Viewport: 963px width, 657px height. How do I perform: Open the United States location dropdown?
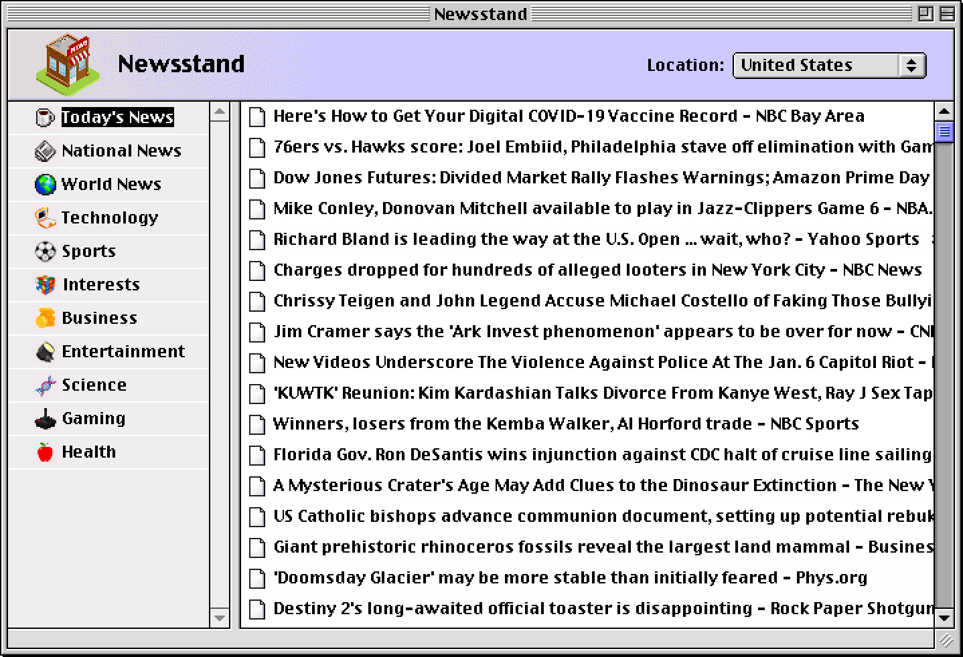[x=828, y=65]
